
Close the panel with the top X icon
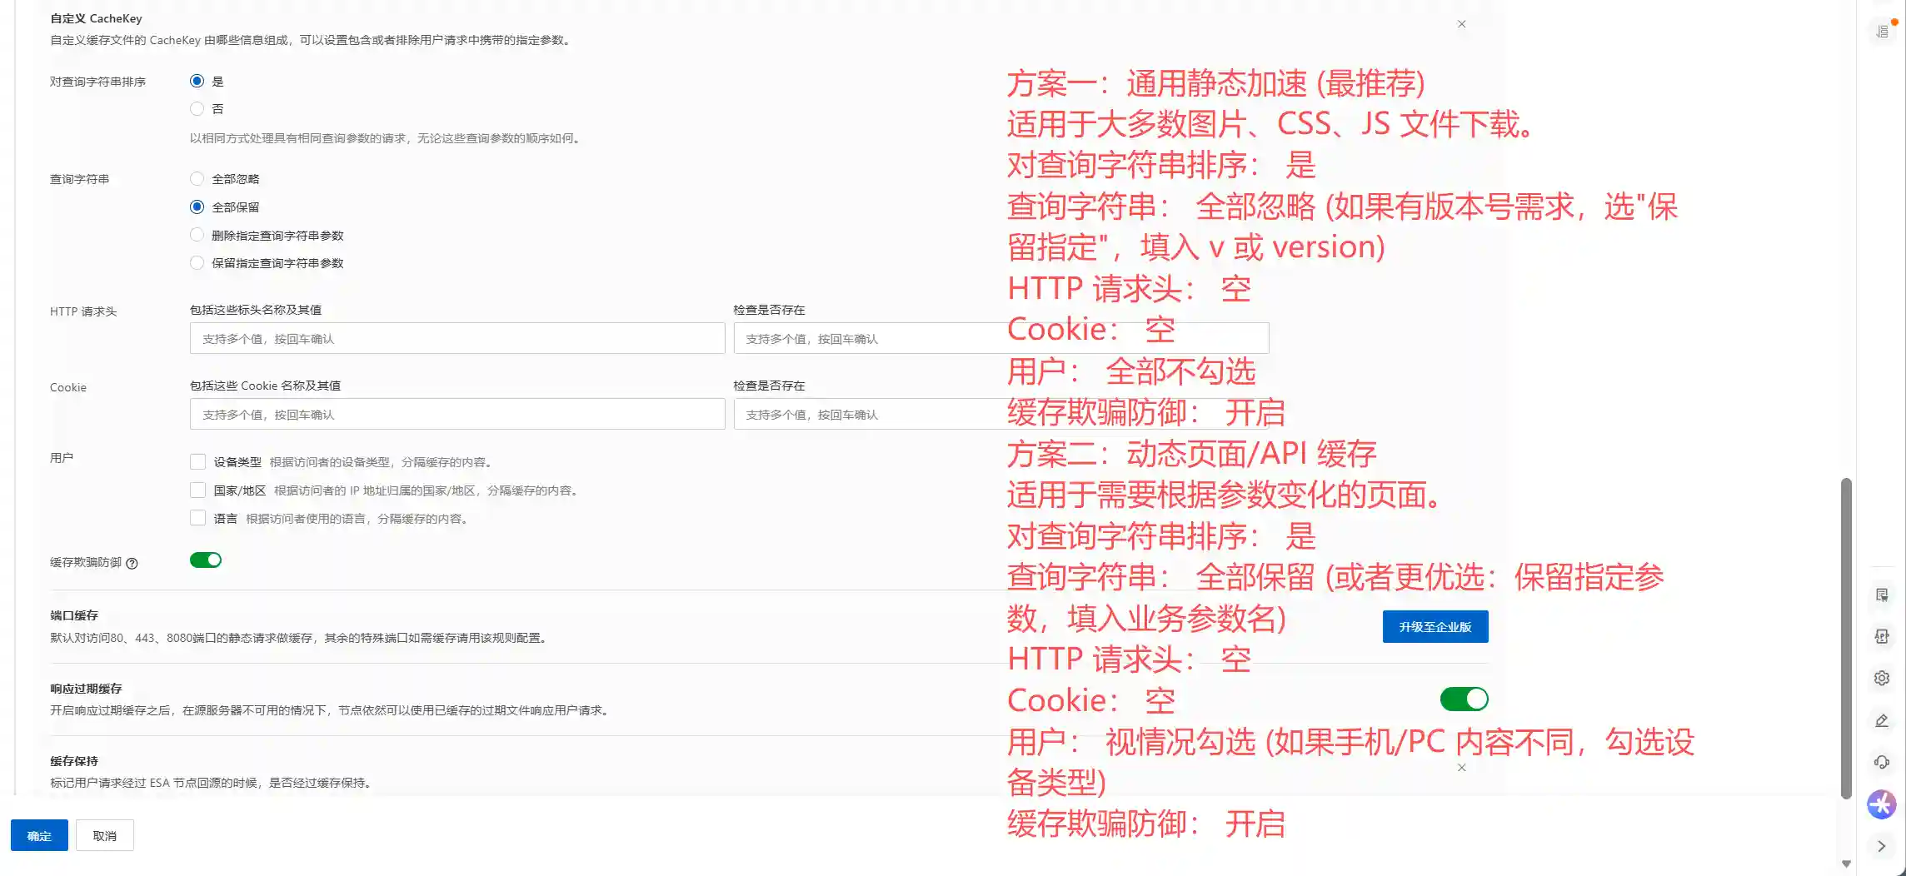tap(1461, 24)
